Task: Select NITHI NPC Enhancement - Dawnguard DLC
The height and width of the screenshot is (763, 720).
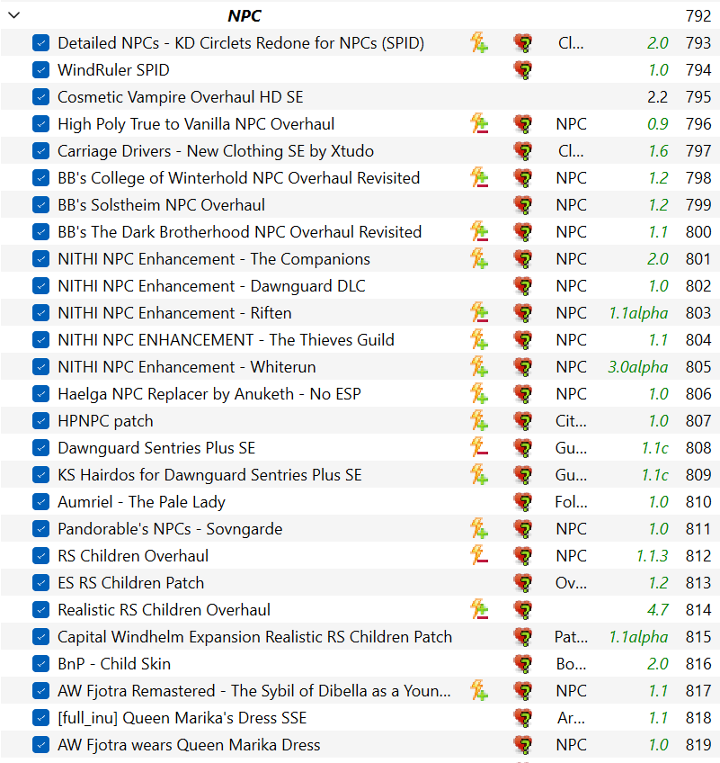Action: coord(211,286)
